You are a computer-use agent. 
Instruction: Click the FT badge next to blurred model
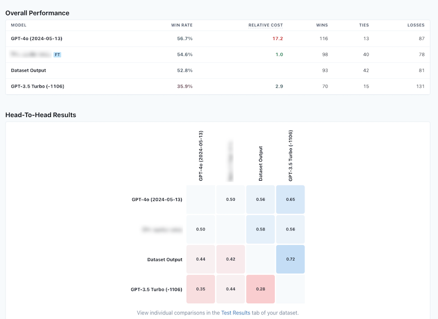click(x=57, y=55)
